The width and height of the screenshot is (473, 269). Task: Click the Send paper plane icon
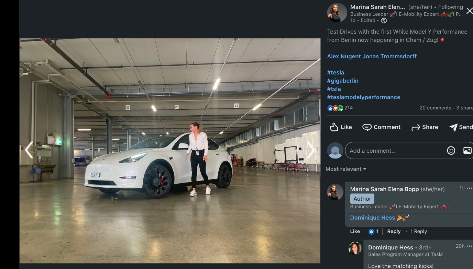(453, 127)
